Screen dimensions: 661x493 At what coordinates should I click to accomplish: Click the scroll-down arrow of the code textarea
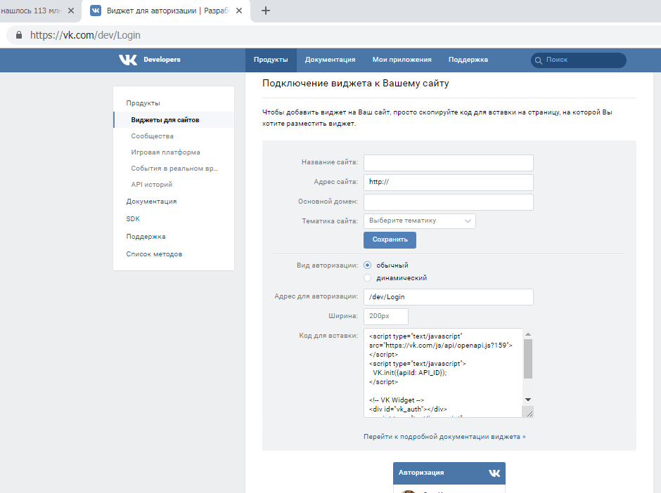pos(528,400)
